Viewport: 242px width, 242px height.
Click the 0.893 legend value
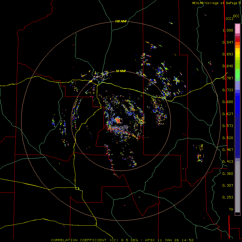pyautogui.click(x=228, y=54)
